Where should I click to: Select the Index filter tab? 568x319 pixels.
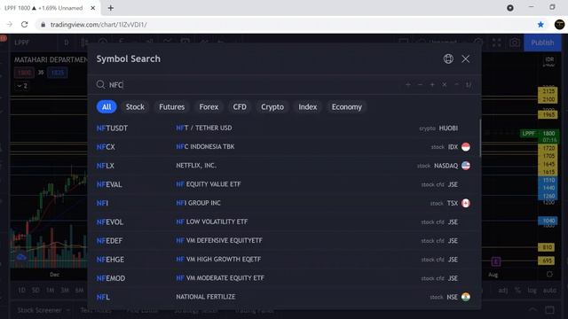308,107
